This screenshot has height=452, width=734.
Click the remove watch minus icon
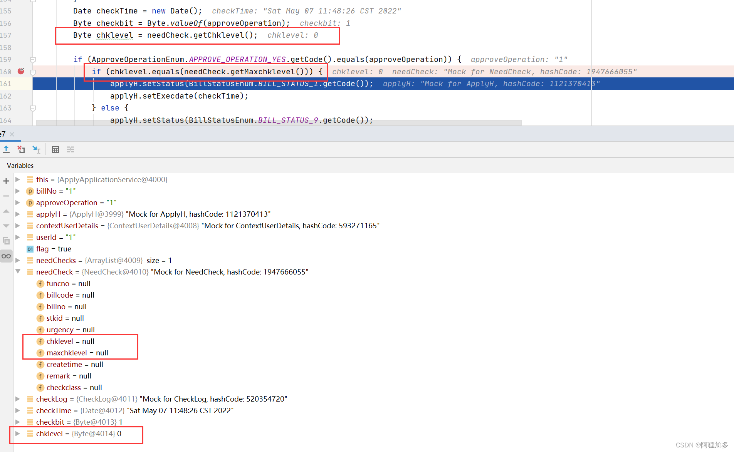pos(6,196)
